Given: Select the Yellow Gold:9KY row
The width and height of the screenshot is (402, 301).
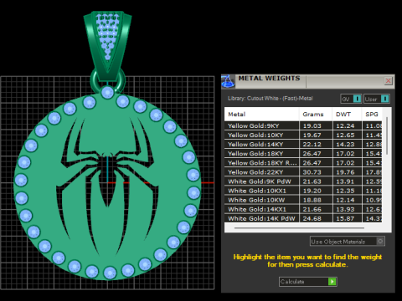Looking at the screenshot, I should (303, 125).
